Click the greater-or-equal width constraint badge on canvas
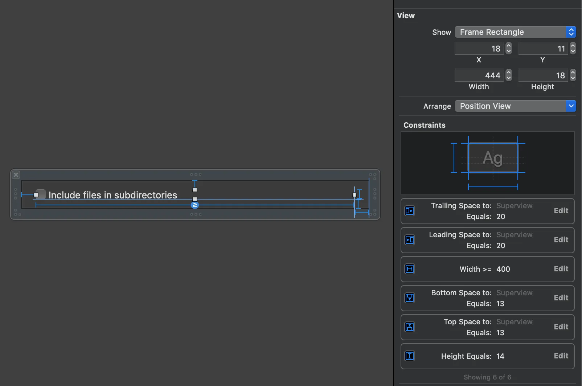This screenshot has width=582, height=386. click(195, 205)
